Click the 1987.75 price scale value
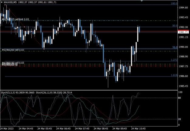The height and width of the screenshot is (131, 190). point(183,66)
